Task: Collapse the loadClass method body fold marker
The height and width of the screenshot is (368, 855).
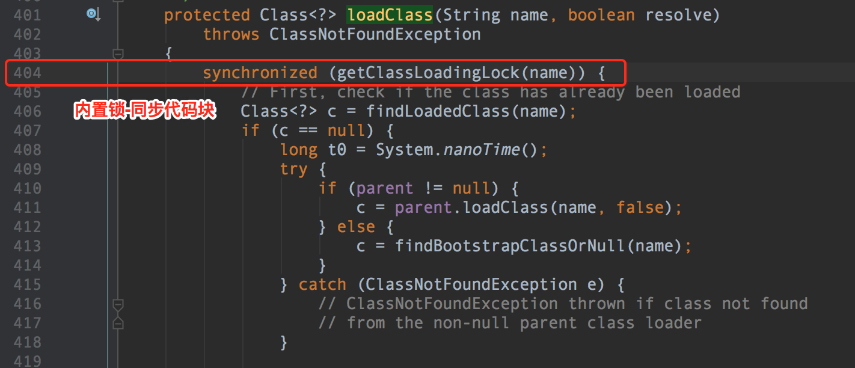Action: click(117, 54)
